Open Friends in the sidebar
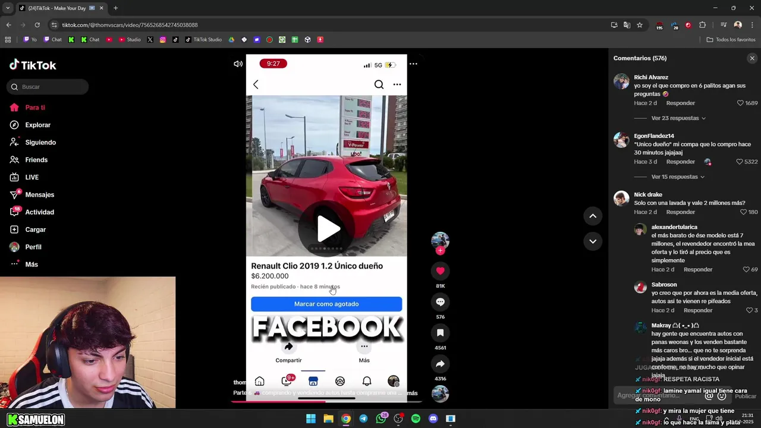The image size is (761, 428). coord(36,160)
